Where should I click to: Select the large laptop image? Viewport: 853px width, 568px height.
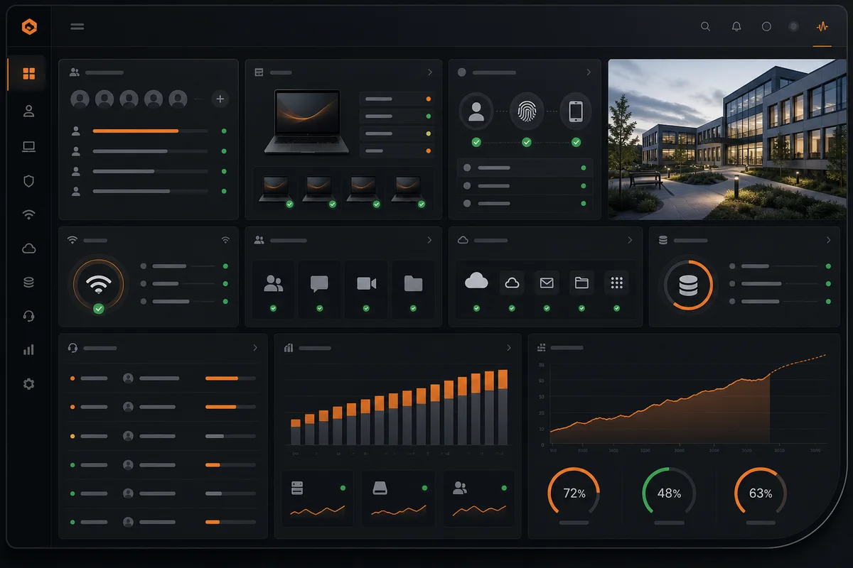(307, 121)
